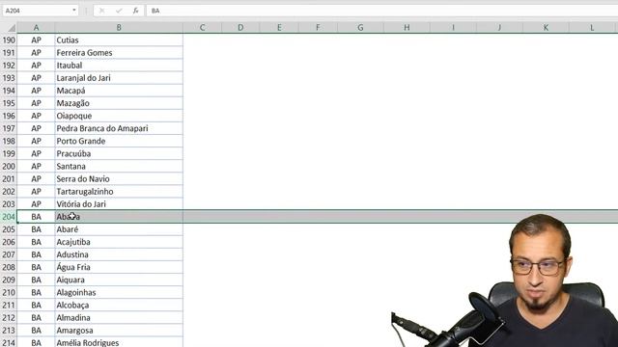The image size is (618, 347).
Task: Select row 210 header
Action: (x=9, y=292)
